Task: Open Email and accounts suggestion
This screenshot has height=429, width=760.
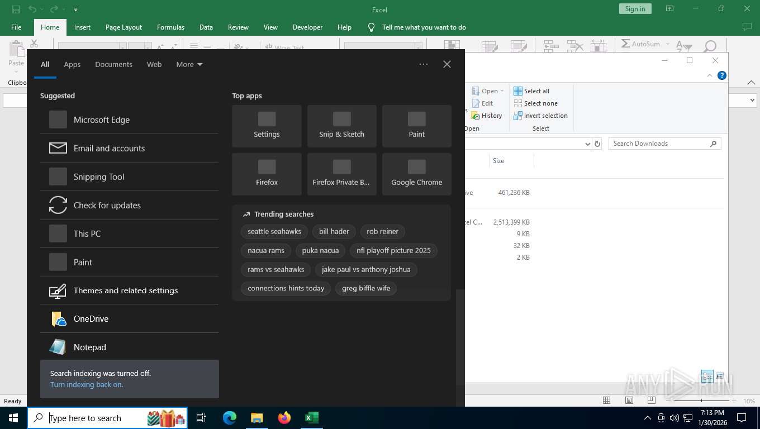Action: [129, 148]
